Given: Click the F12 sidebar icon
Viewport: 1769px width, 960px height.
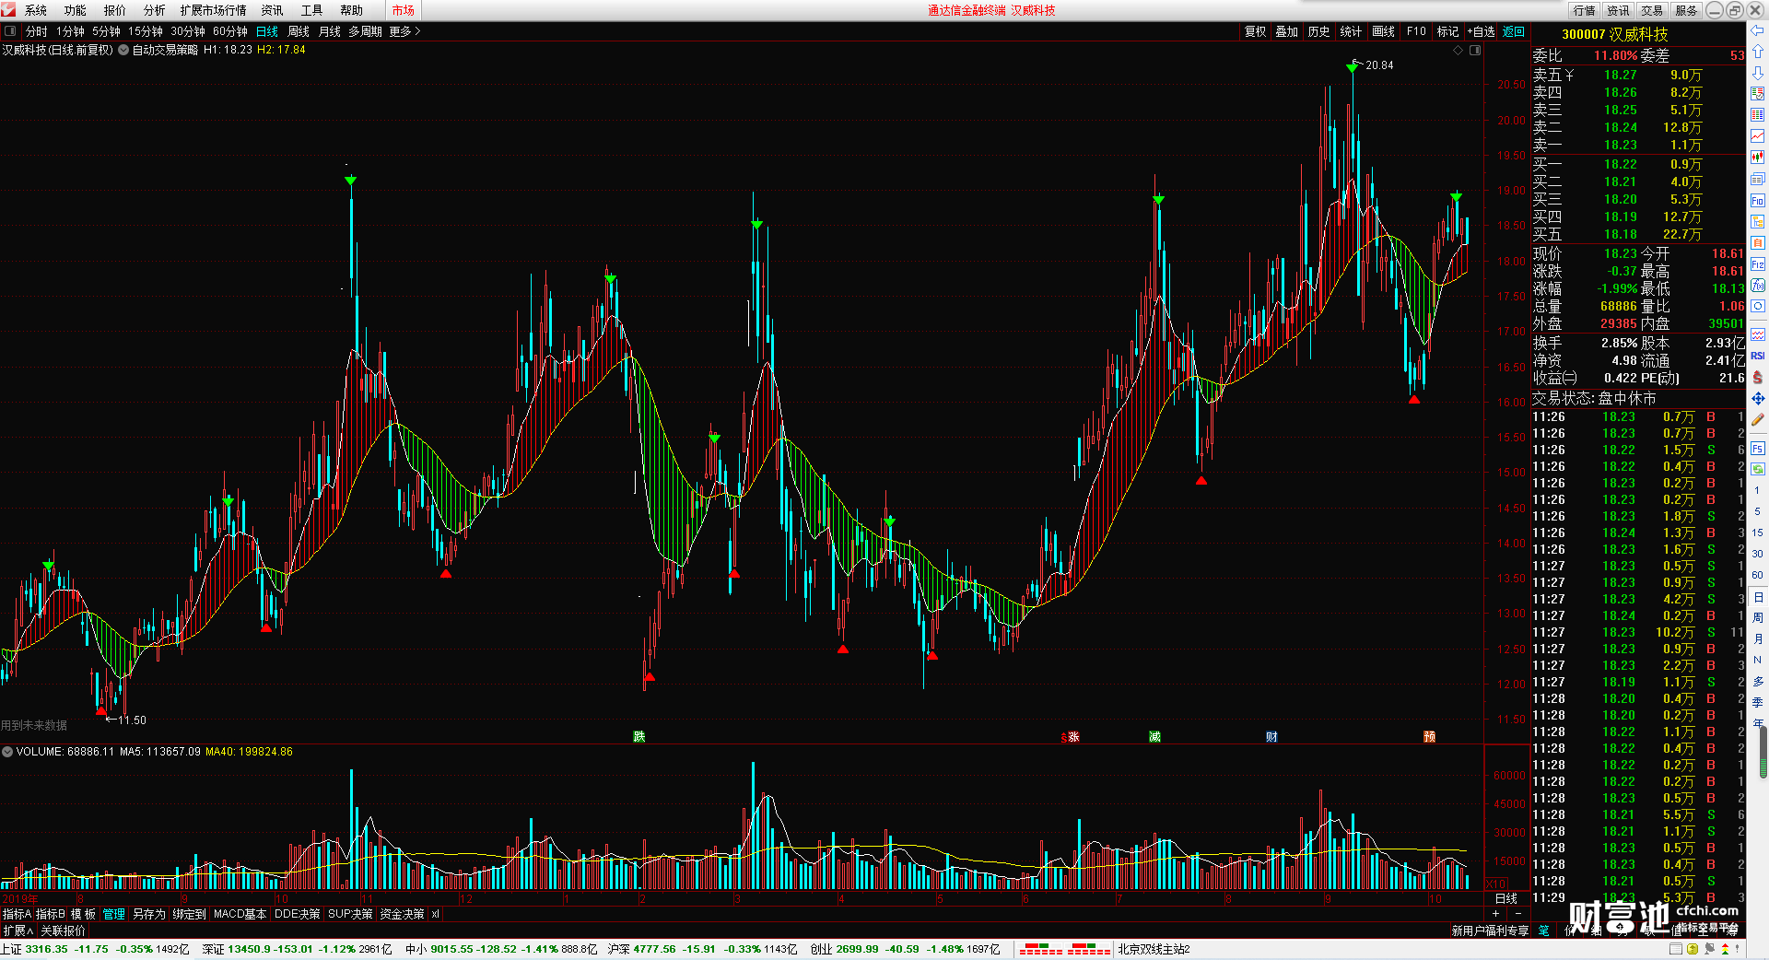Looking at the screenshot, I should 1758,264.
